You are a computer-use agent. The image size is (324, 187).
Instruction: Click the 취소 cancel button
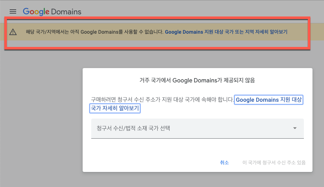[x=224, y=163]
